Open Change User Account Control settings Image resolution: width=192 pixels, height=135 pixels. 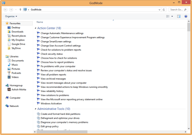(60, 46)
